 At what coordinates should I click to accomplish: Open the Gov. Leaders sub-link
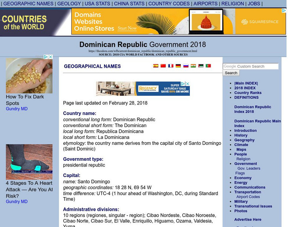[x=249, y=168]
